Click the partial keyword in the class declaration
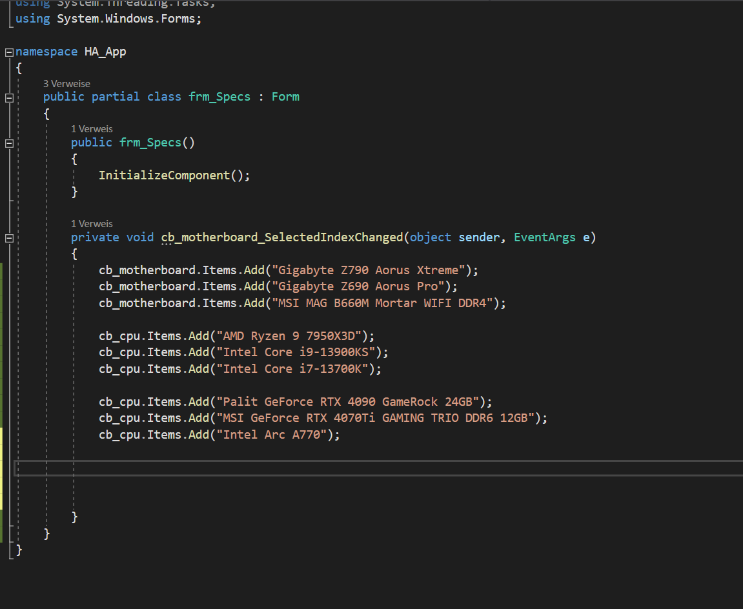This screenshot has width=743, height=609. (116, 96)
